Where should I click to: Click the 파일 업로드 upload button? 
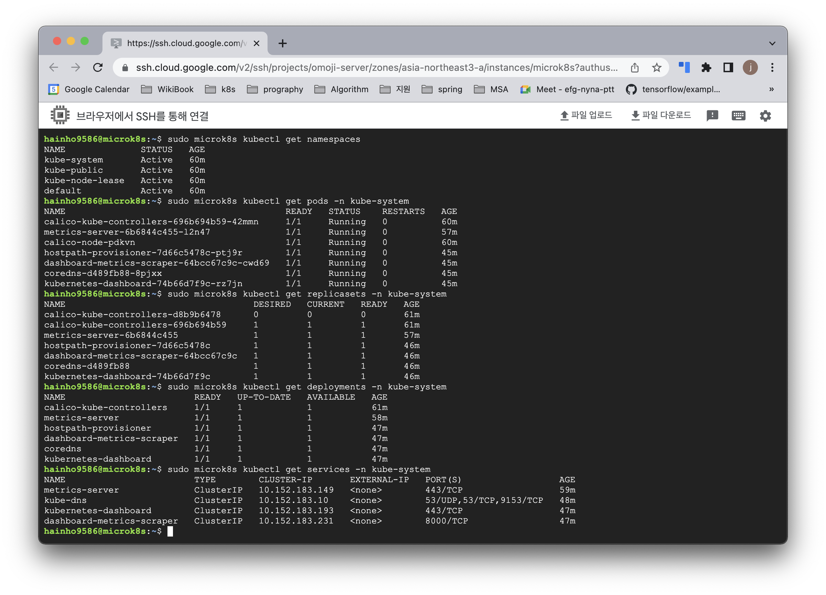(x=586, y=116)
